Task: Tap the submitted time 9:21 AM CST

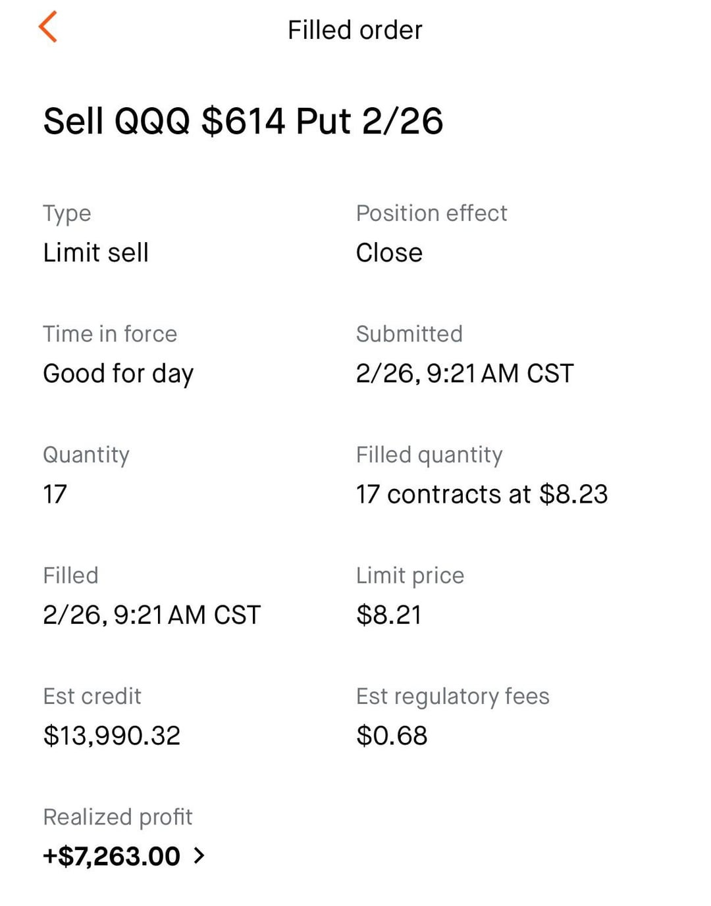Action: 465,374
